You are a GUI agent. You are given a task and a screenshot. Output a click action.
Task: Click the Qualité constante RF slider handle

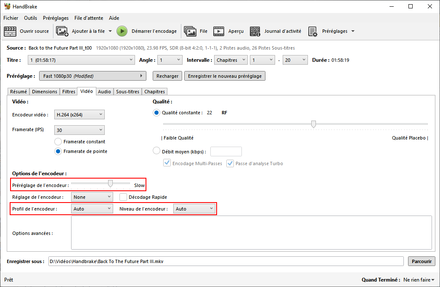[x=313, y=124]
